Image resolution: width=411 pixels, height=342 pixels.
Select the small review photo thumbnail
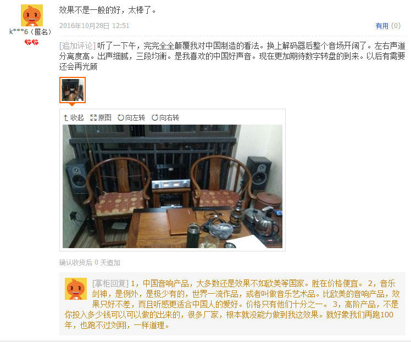[73, 90]
